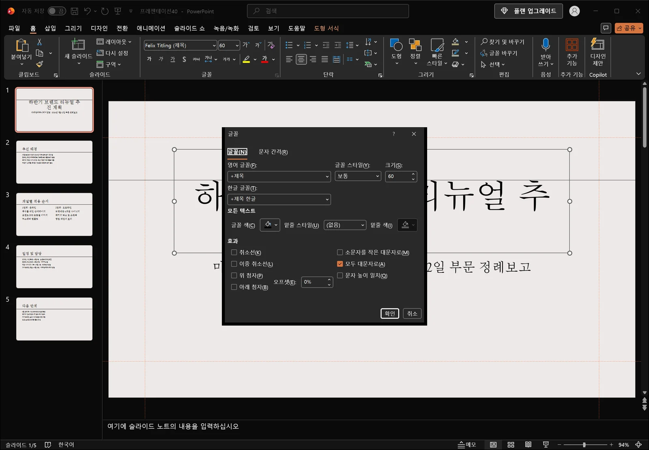Open the Font Color (글꼴 색) picker in dialog
Screen dimensions: 649x450
point(270,225)
